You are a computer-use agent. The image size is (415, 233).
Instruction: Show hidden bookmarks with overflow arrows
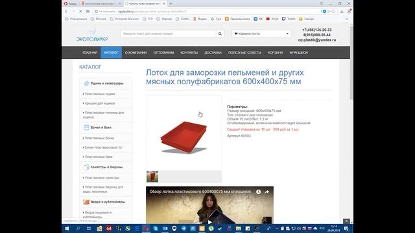click(x=346, y=19)
